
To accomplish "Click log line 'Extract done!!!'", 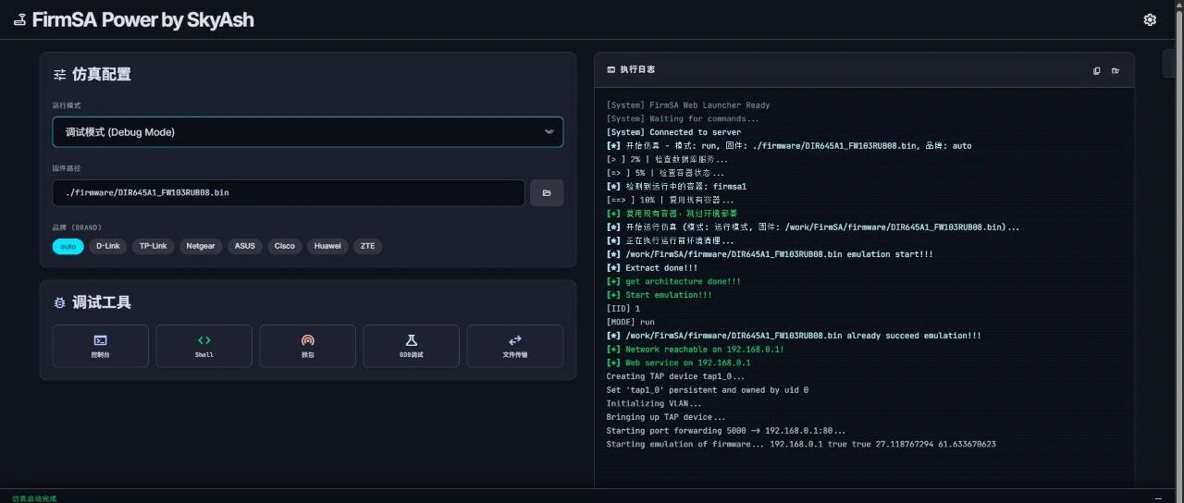I will (x=652, y=268).
